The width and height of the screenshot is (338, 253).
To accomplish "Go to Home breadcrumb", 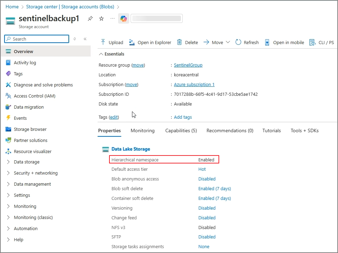I will point(12,7).
